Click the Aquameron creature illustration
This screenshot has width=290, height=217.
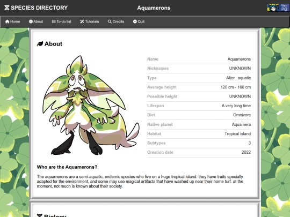[x=91, y=105]
